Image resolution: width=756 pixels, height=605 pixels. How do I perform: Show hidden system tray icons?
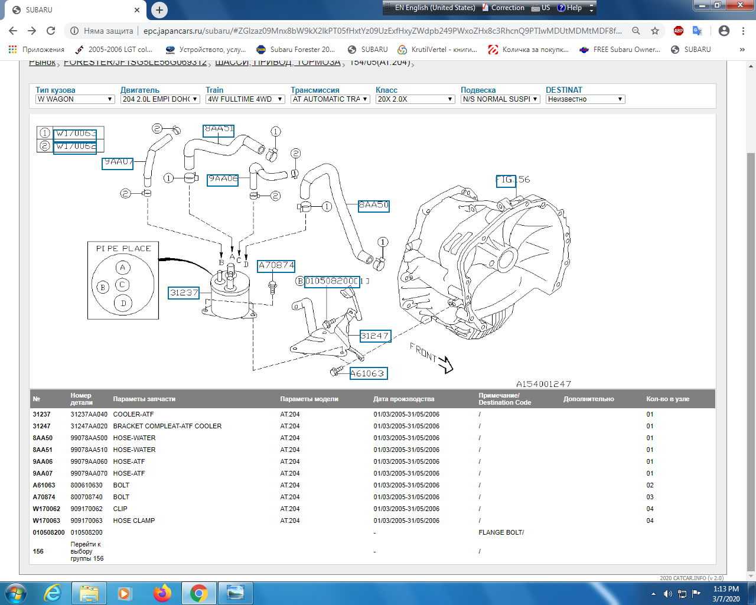pyautogui.click(x=653, y=594)
